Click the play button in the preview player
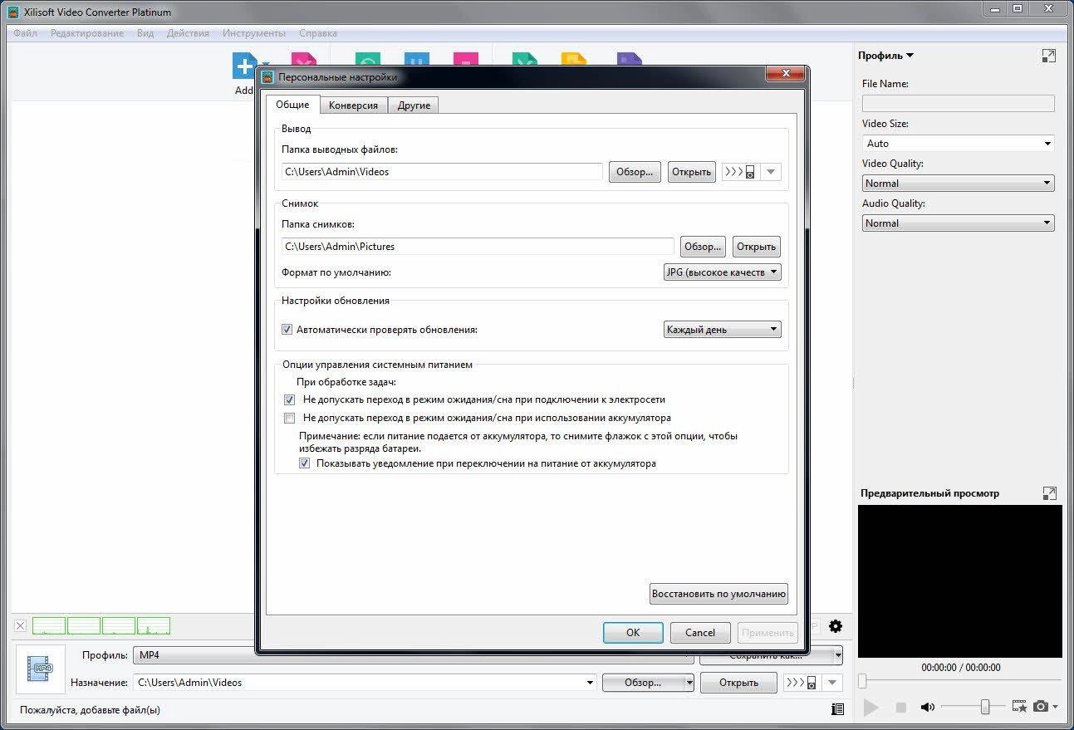 [x=870, y=707]
